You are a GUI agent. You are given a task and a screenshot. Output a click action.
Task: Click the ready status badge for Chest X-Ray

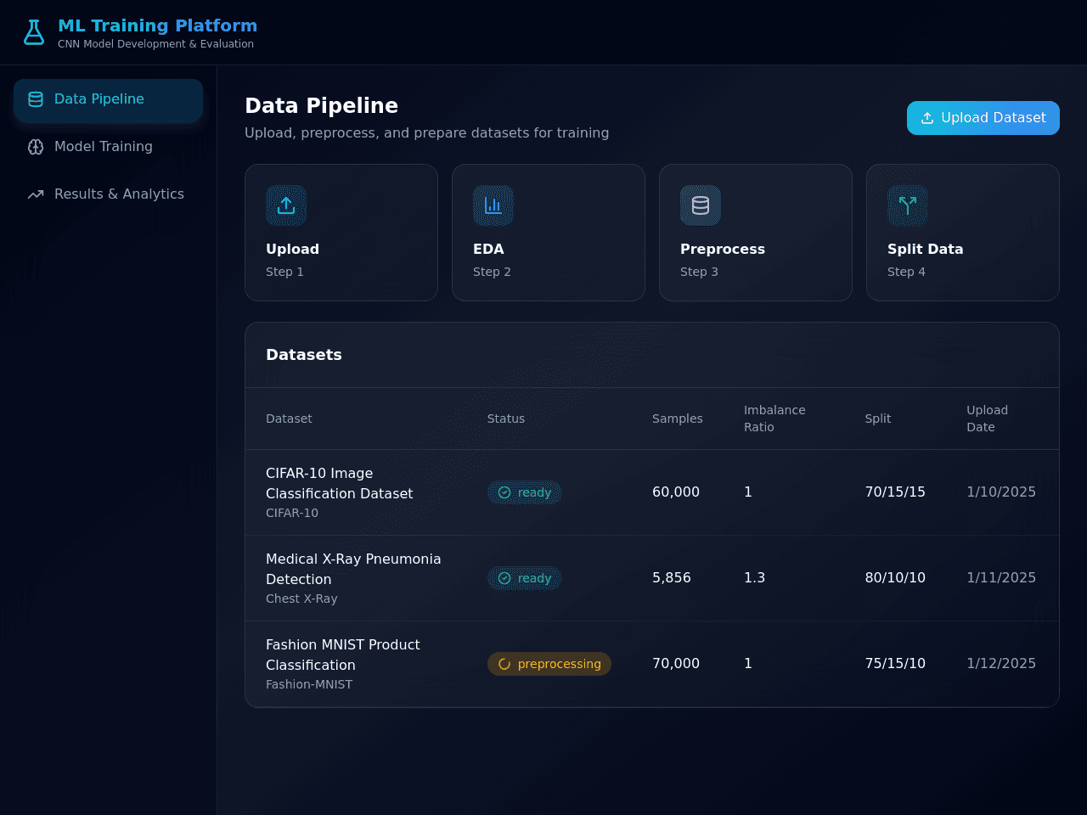coord(525,578)
